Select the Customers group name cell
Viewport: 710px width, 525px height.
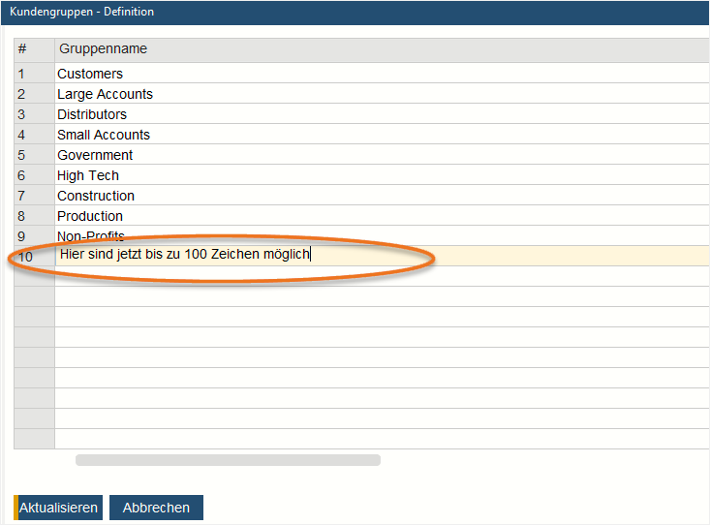pyautogui.click(x=90, y=74)
